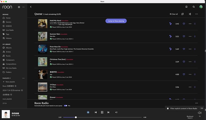Click the Roon signal path star icon
The image size is (206, 120).
(x=88, y=112)
